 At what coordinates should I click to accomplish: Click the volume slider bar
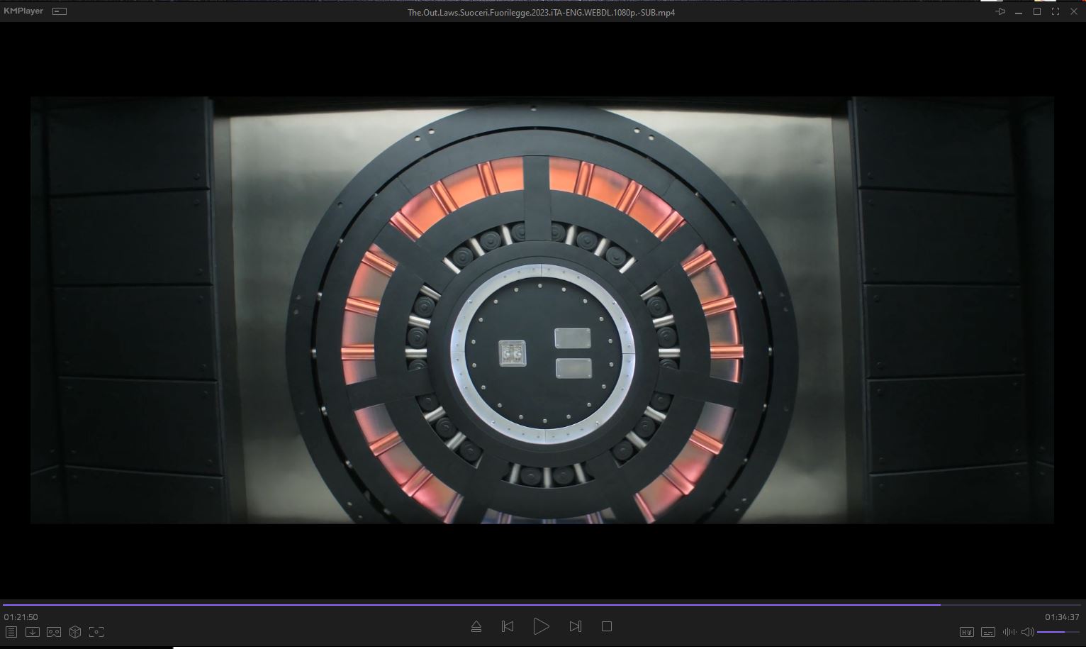coord(1058,632)
